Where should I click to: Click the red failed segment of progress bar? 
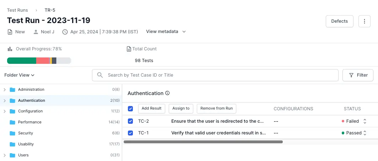coord(43,61)
